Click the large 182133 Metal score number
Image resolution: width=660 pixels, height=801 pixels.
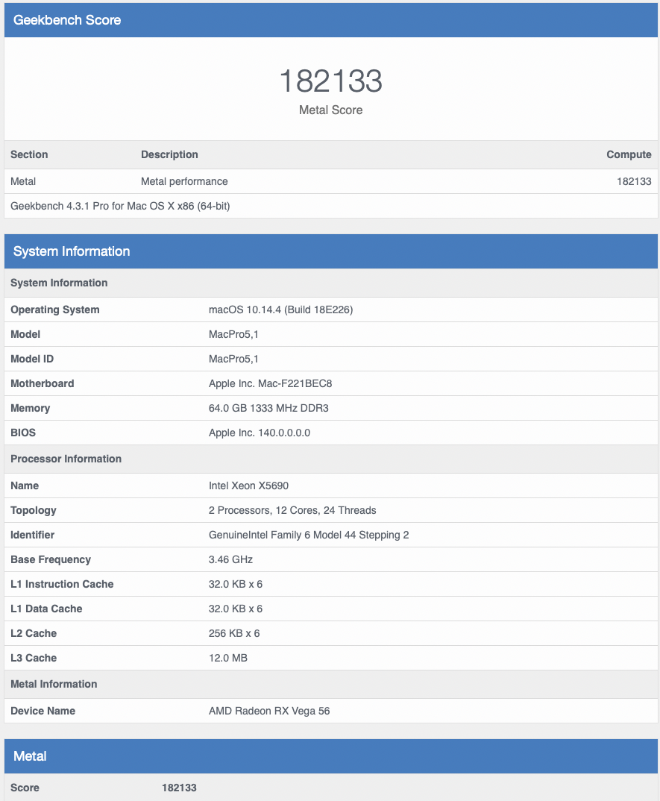pyautogui.click(x=330, y=81)
